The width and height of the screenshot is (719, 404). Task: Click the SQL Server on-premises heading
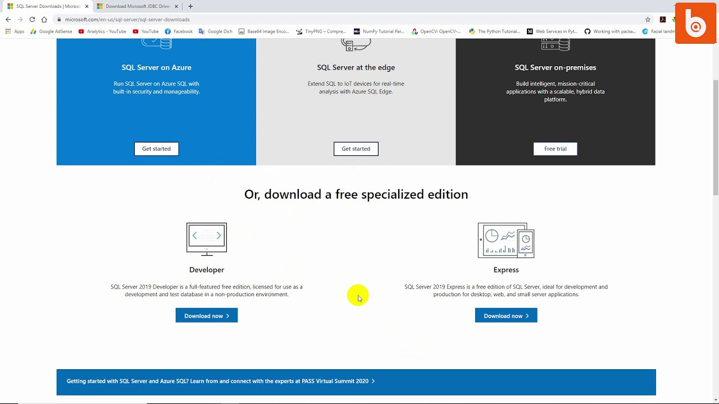coord(555,67)
